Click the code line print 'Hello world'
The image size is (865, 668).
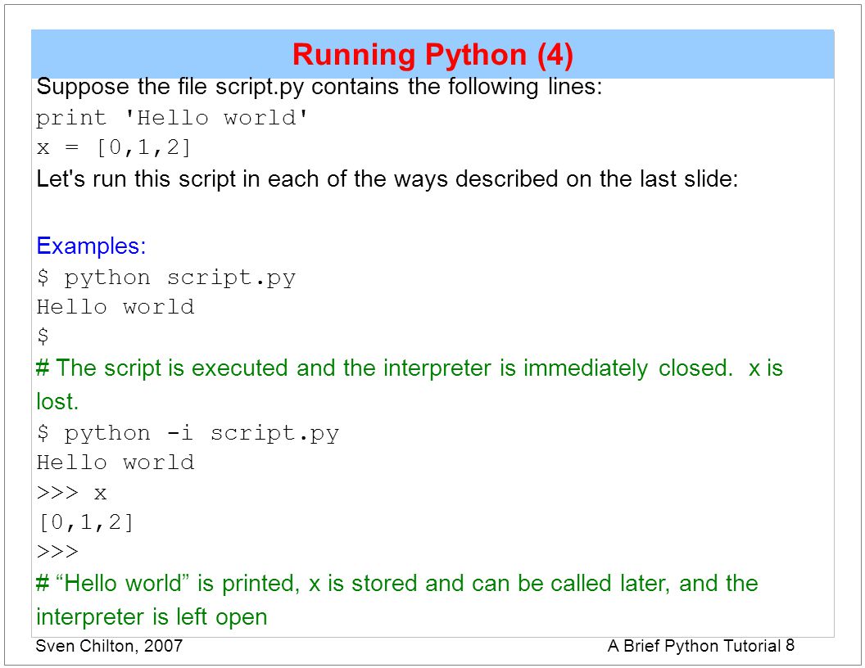[x=171, y=117]
